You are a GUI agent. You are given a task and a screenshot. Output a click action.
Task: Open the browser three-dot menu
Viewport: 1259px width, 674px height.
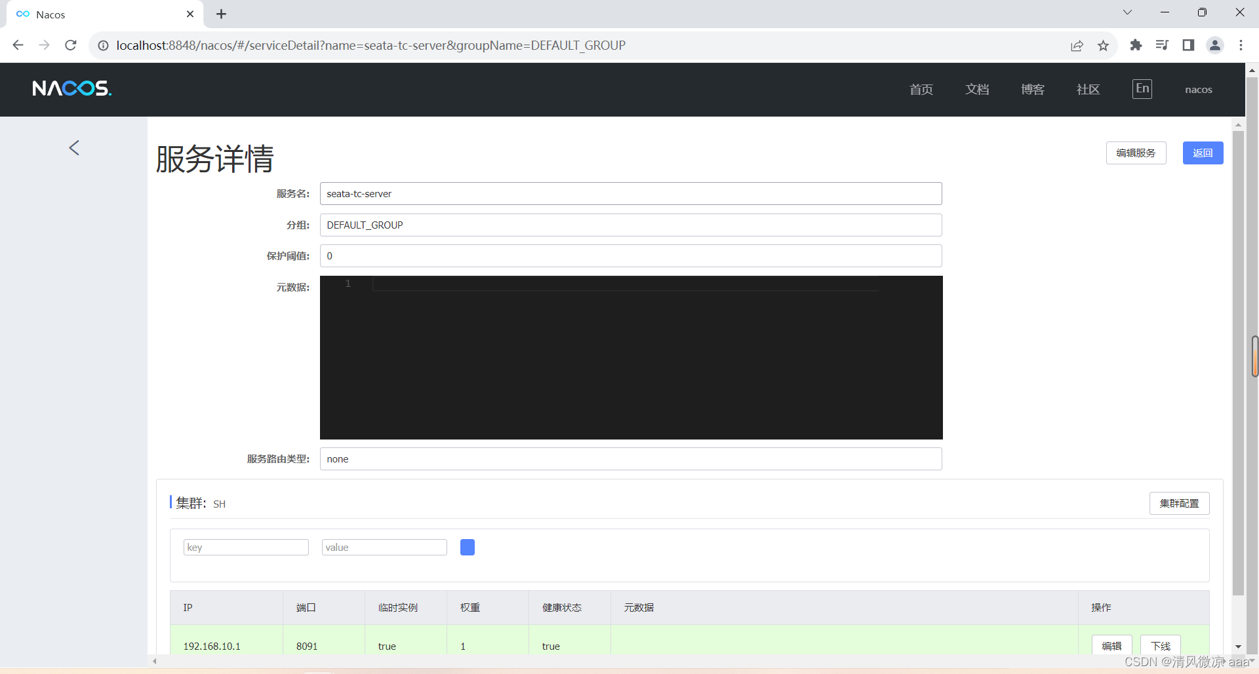click(x=1241, y=45)
